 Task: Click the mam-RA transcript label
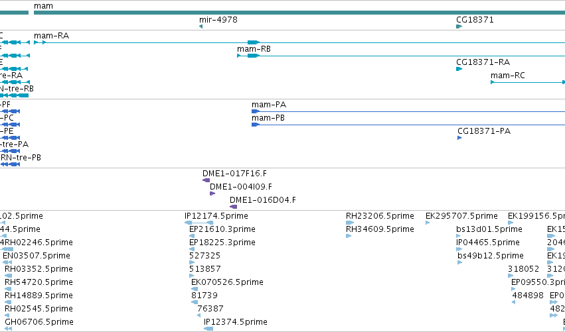(52, 36)
